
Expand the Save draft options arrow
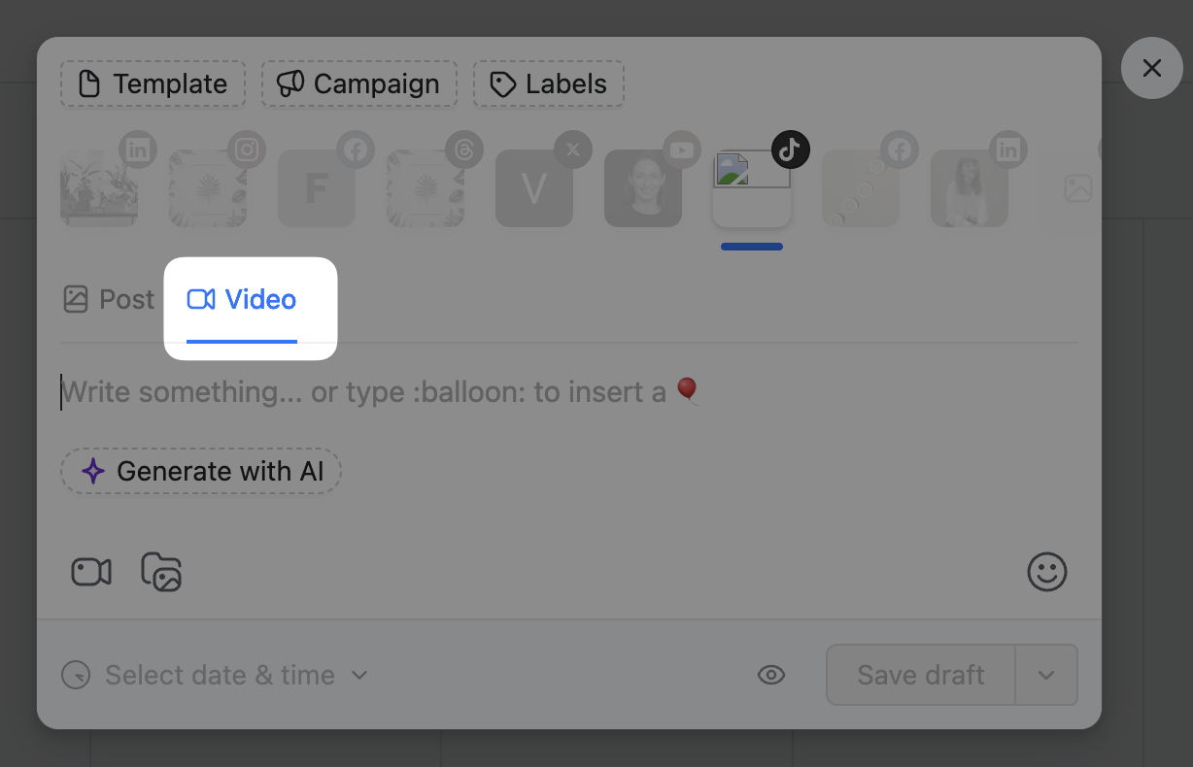point(1046,675)
